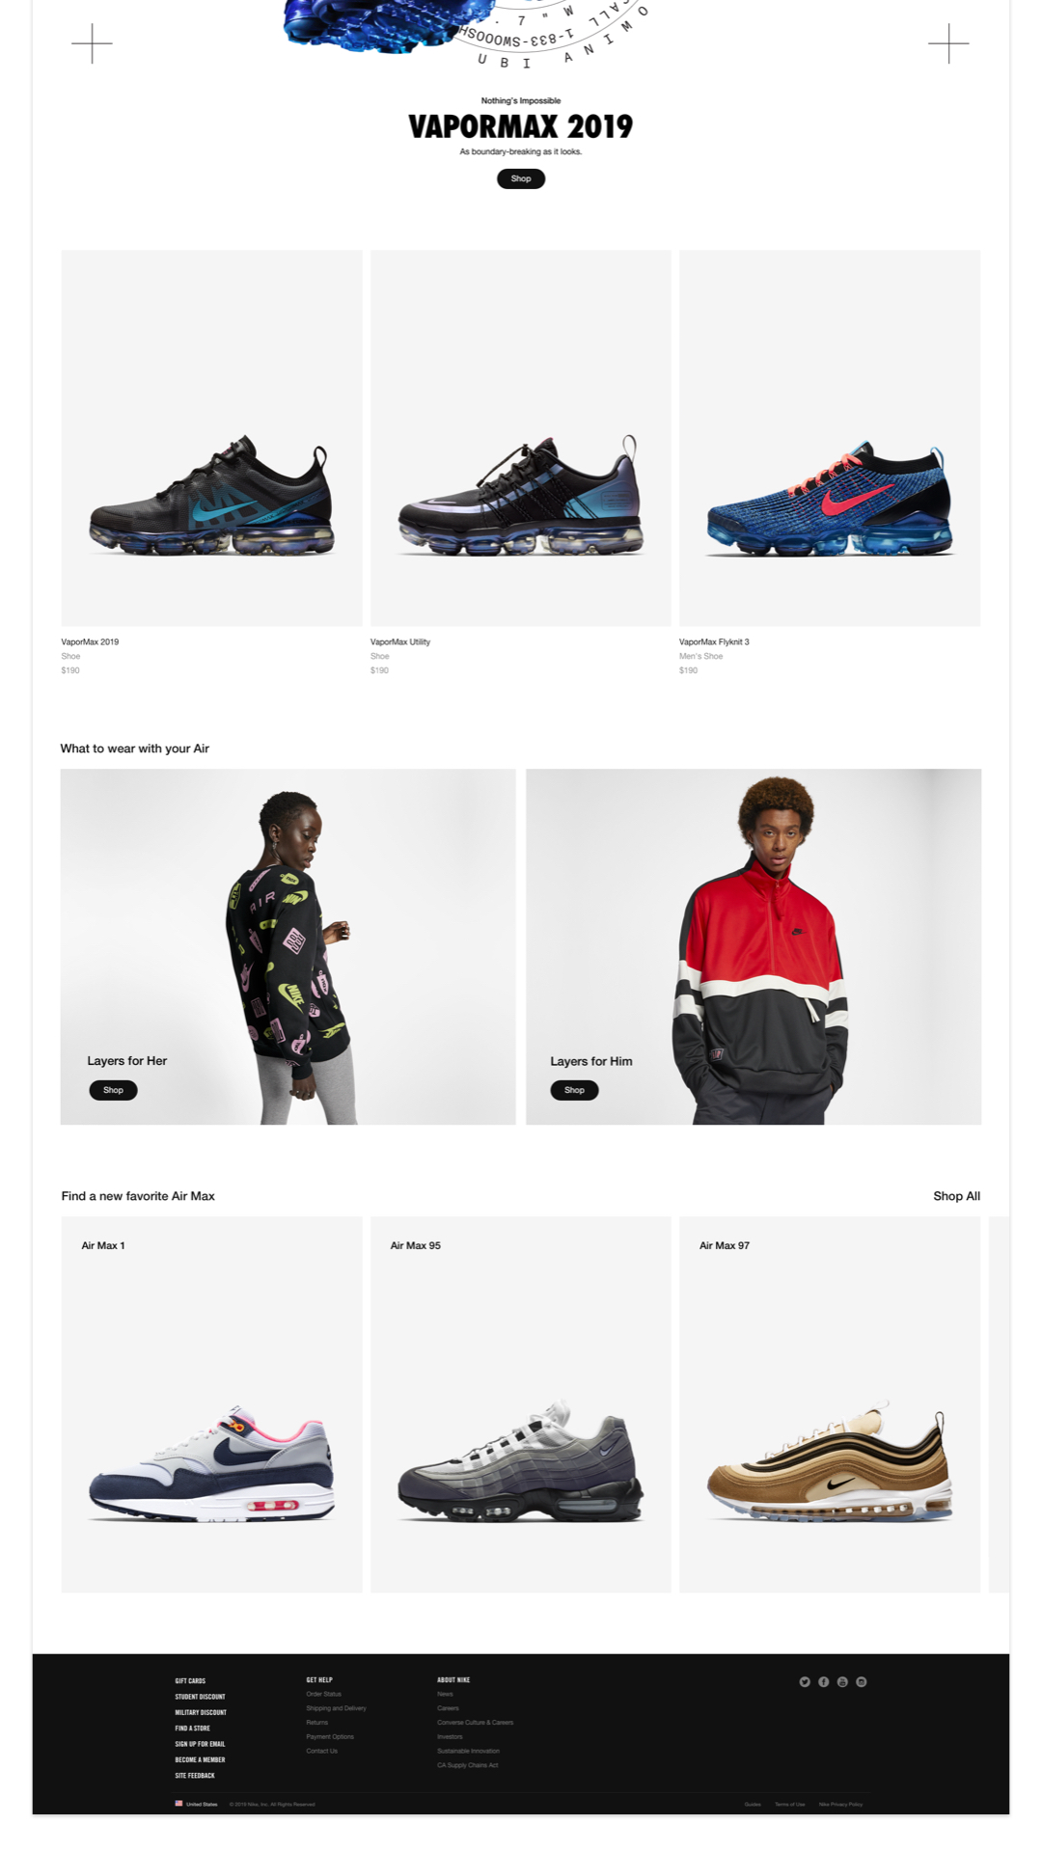1042x1852 pixels.
Task: Select the VaporMax Flyknit 3 shoe image
Action: coord(830,438)
